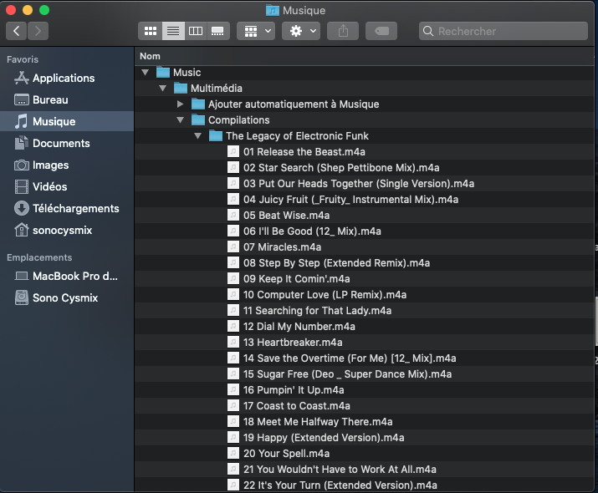Viewport: 598px width, 493px height.
Task: Click the Share toolbar icon
Action: (x=343, y=31)
